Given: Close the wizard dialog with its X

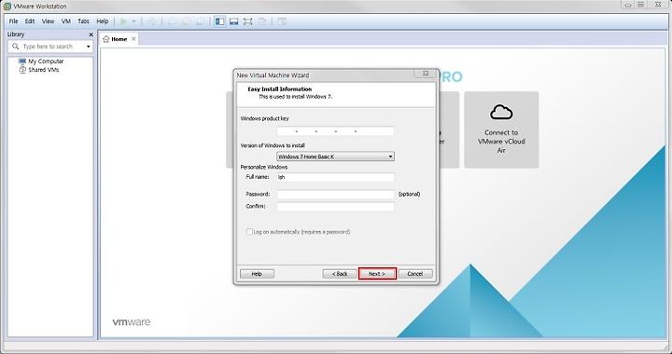Looking at the screenshot, I should (x=426, y=74).
